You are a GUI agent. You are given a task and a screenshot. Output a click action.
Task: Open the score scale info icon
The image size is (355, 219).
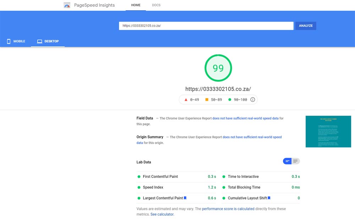(x=253, y=100)
